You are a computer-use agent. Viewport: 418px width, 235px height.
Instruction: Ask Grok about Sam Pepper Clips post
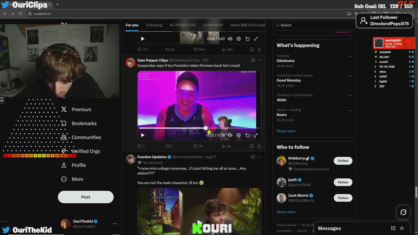click(253, 60)
